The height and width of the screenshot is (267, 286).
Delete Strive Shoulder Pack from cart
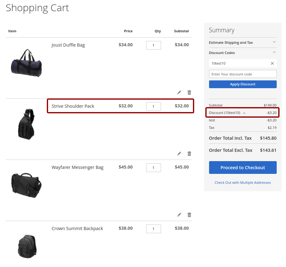pos(189,154)
